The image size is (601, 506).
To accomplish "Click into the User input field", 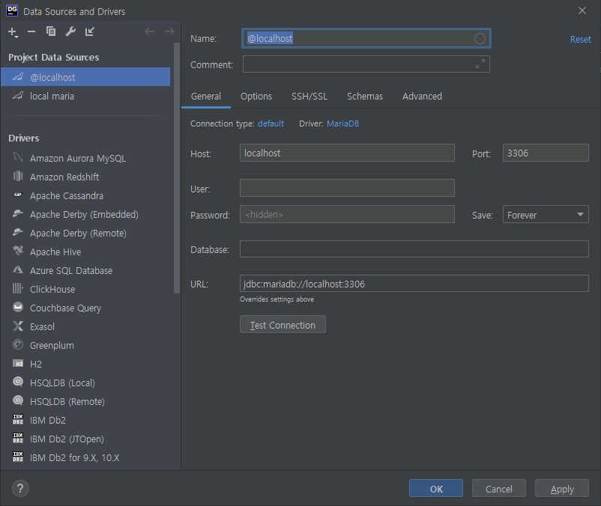I will click(x=347, y=188).
